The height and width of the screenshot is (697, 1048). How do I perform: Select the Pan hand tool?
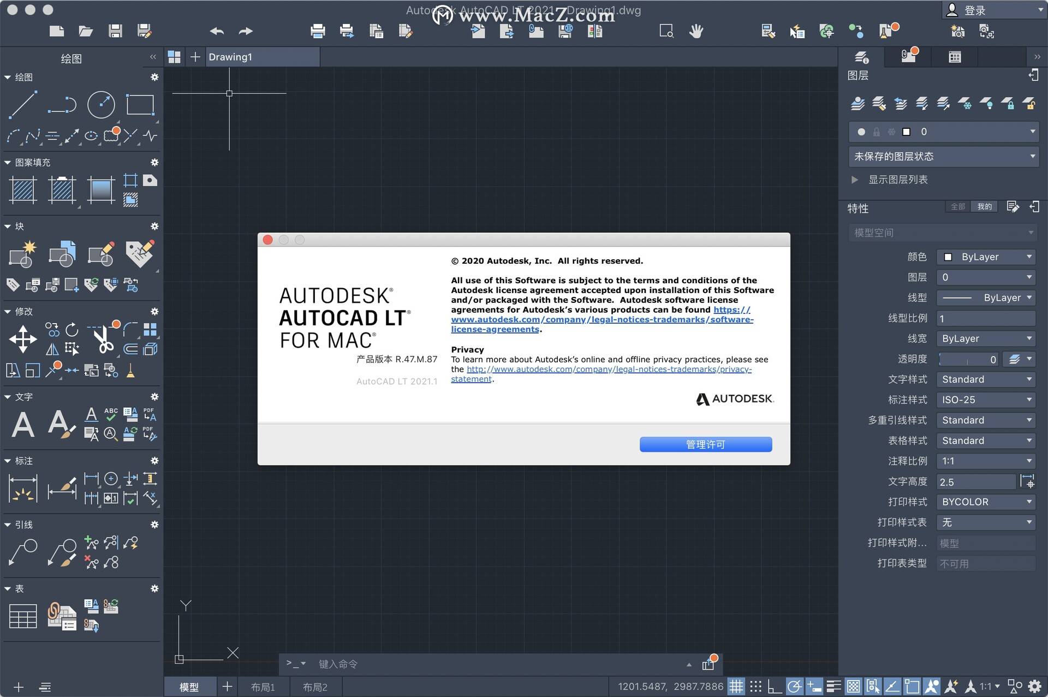pos(696,31)
